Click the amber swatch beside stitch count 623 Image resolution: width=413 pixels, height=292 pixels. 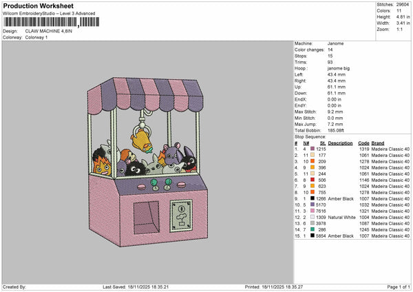[x=313, y=186]
